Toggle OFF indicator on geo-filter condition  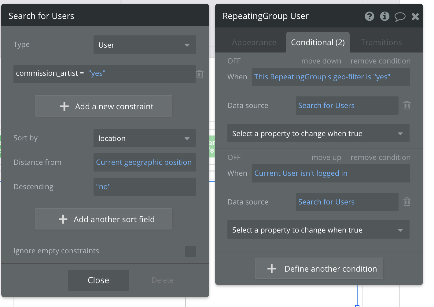tap(234, 61)
